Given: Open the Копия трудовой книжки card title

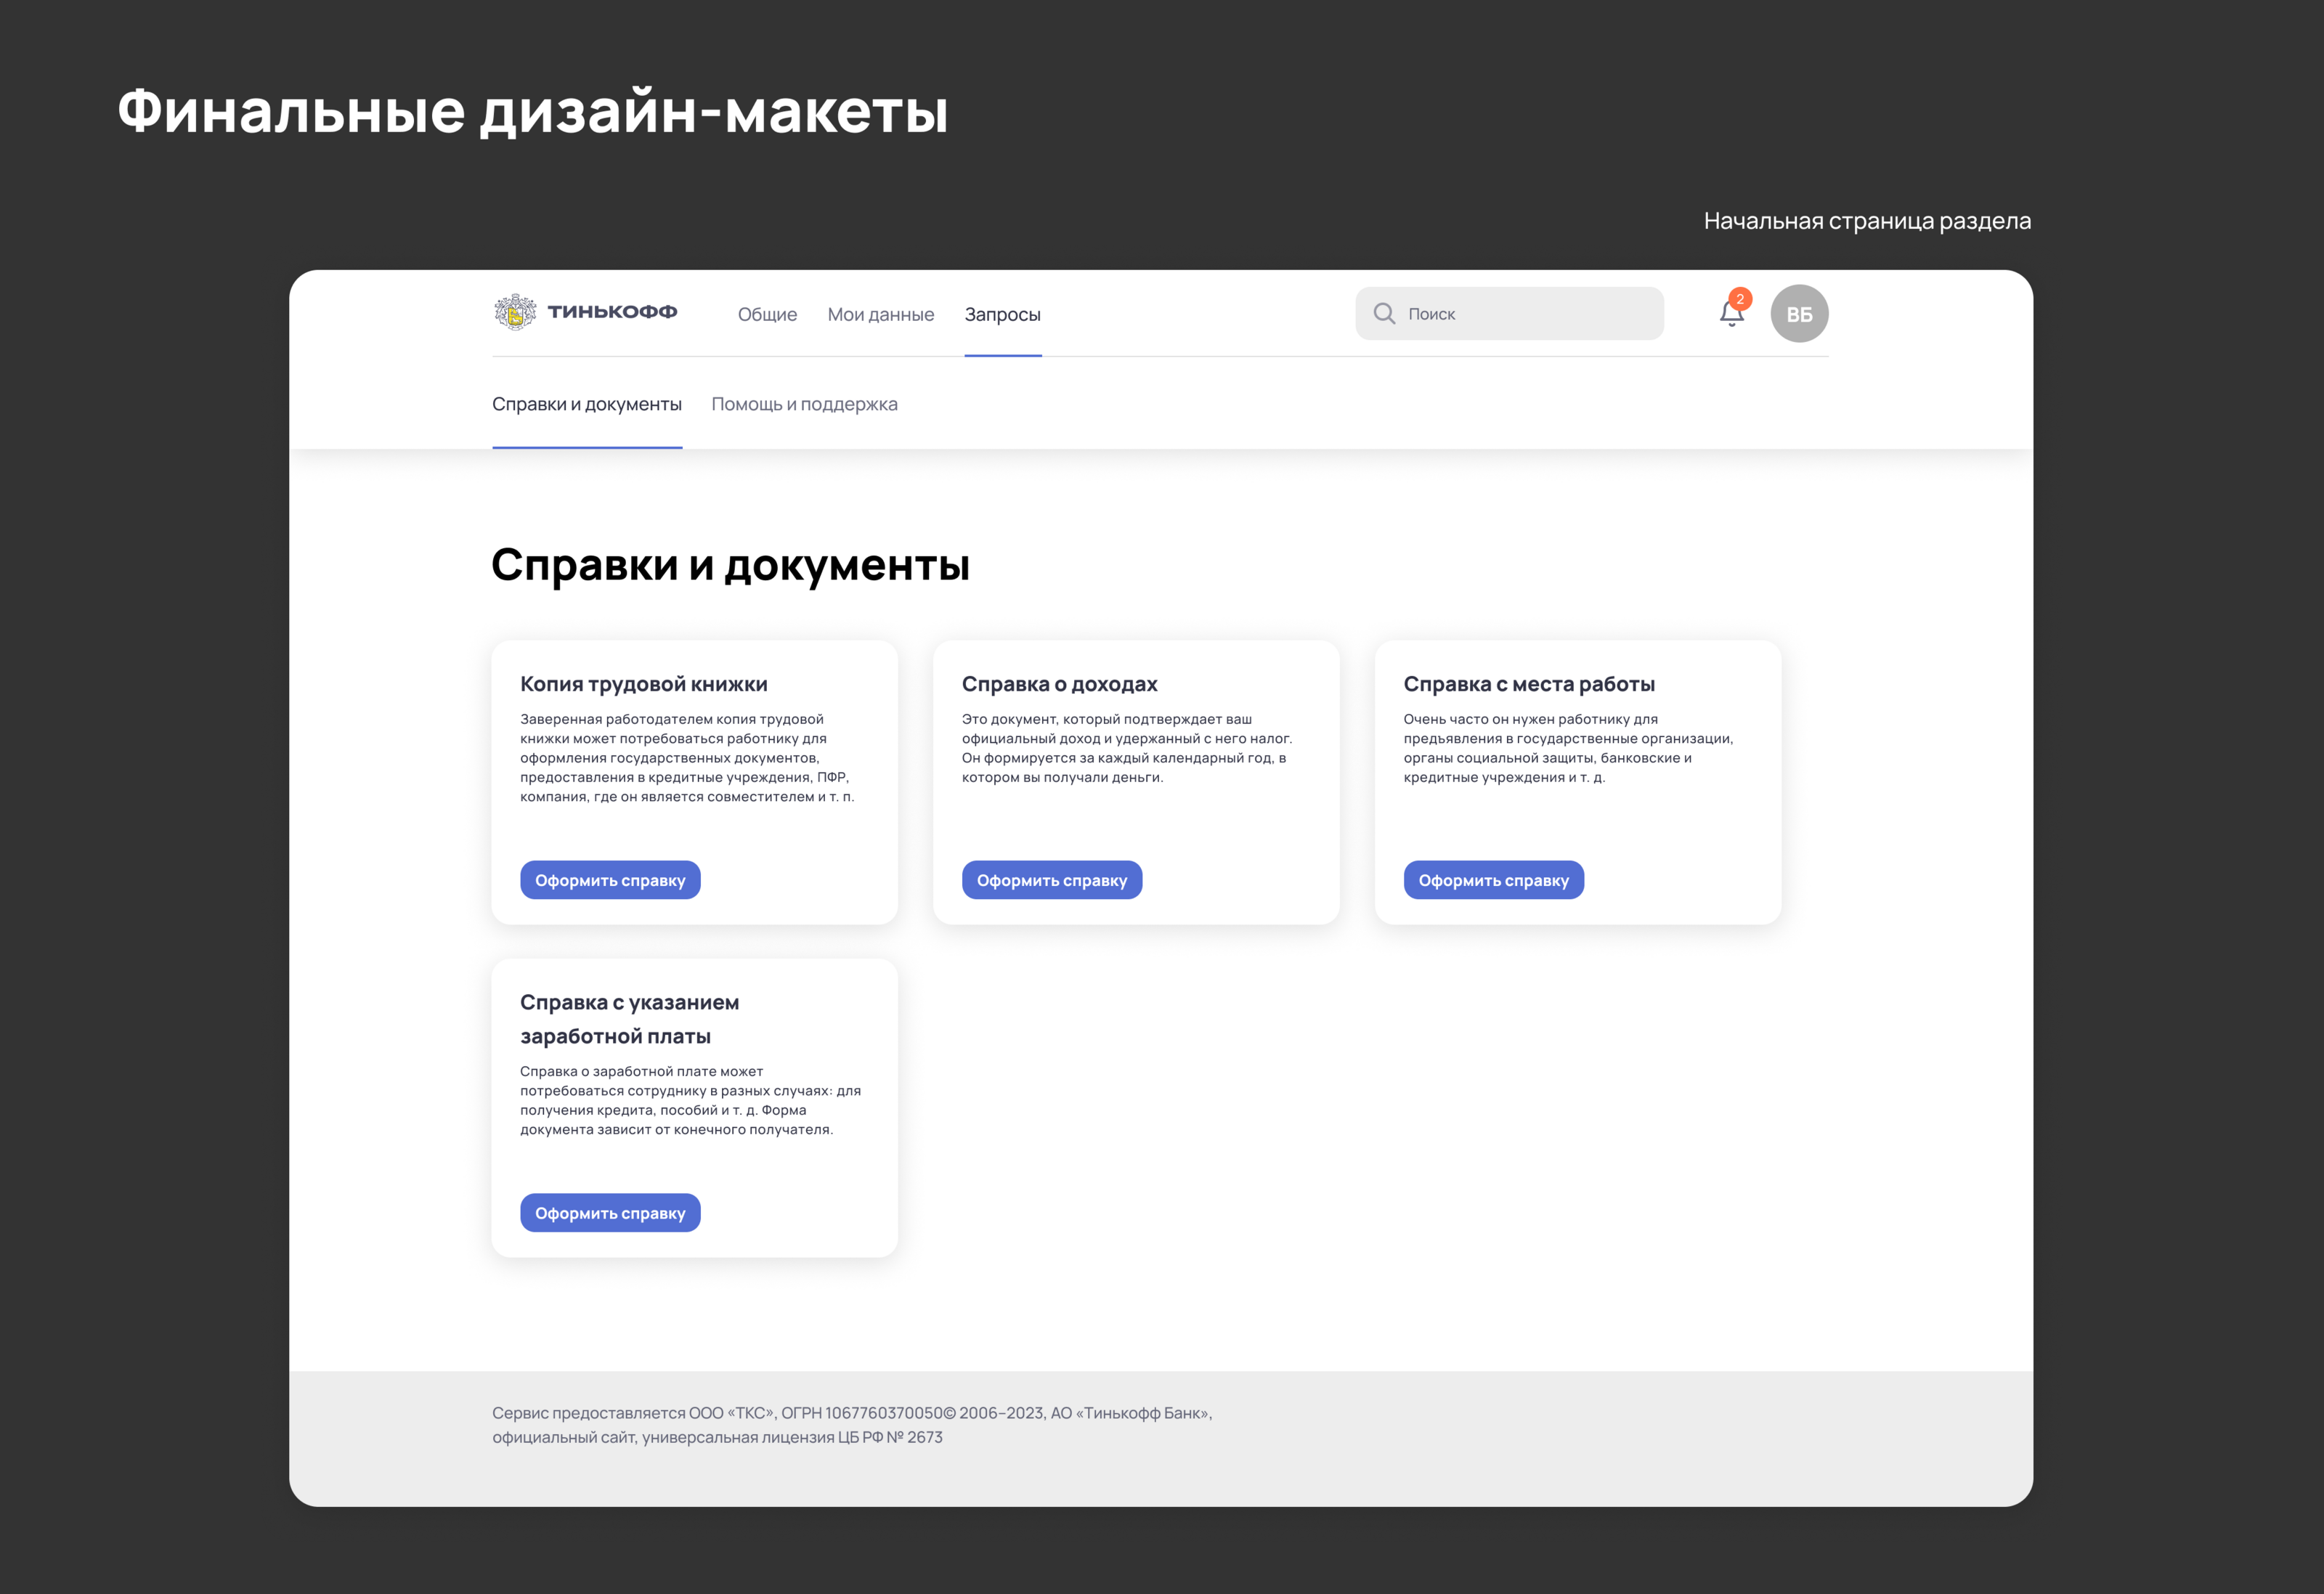Looking at the screenshot, I should point(644,684).
